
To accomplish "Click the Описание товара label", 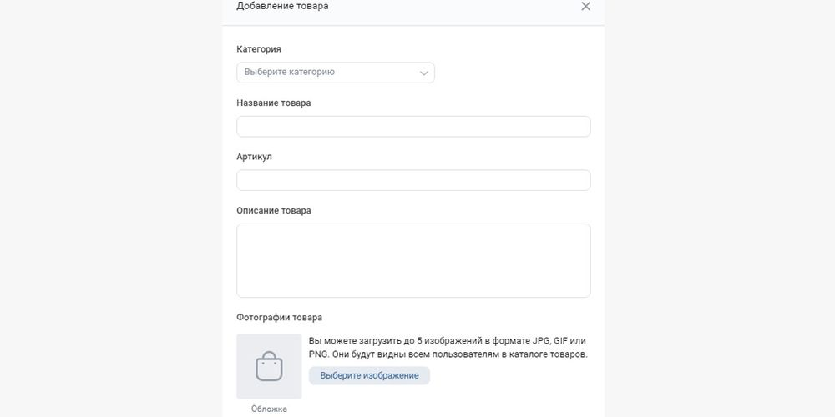I will click(274, 211).
